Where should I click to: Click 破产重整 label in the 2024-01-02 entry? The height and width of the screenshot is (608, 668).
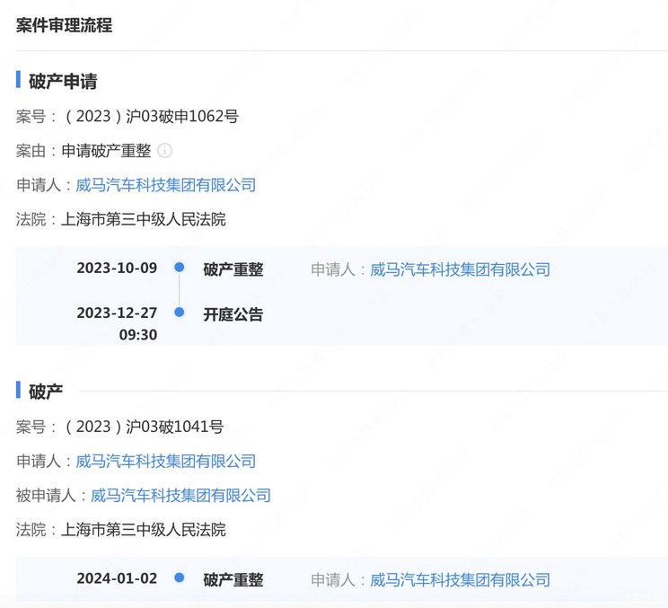click(233, 580)
